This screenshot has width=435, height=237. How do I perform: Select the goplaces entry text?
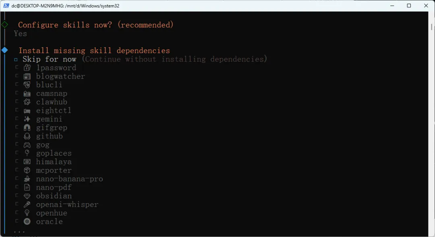[x=54, y=153]
